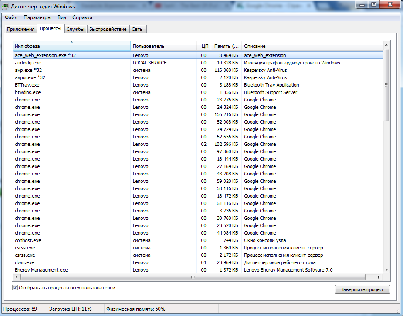Click Изоляция графов аудиоустройств Windows description

click(x=292, y=63)
